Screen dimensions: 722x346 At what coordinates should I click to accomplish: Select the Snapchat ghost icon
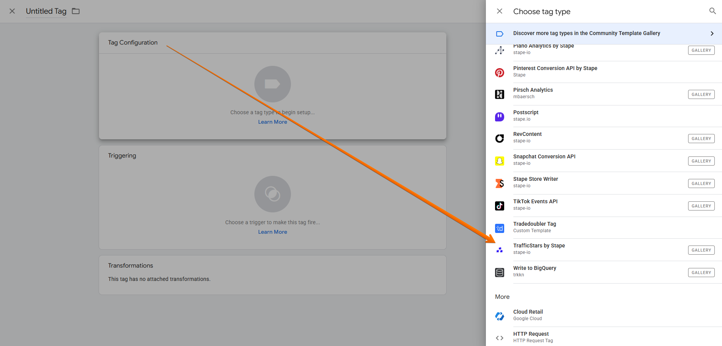coord(500,161)
